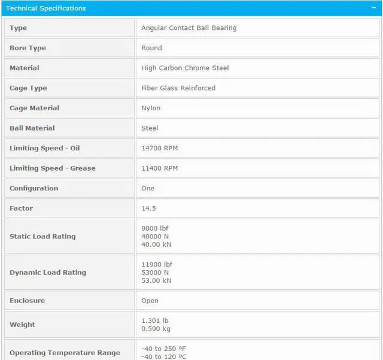Click the Fiber Glass Reinforced cell

tap(178, 88)
